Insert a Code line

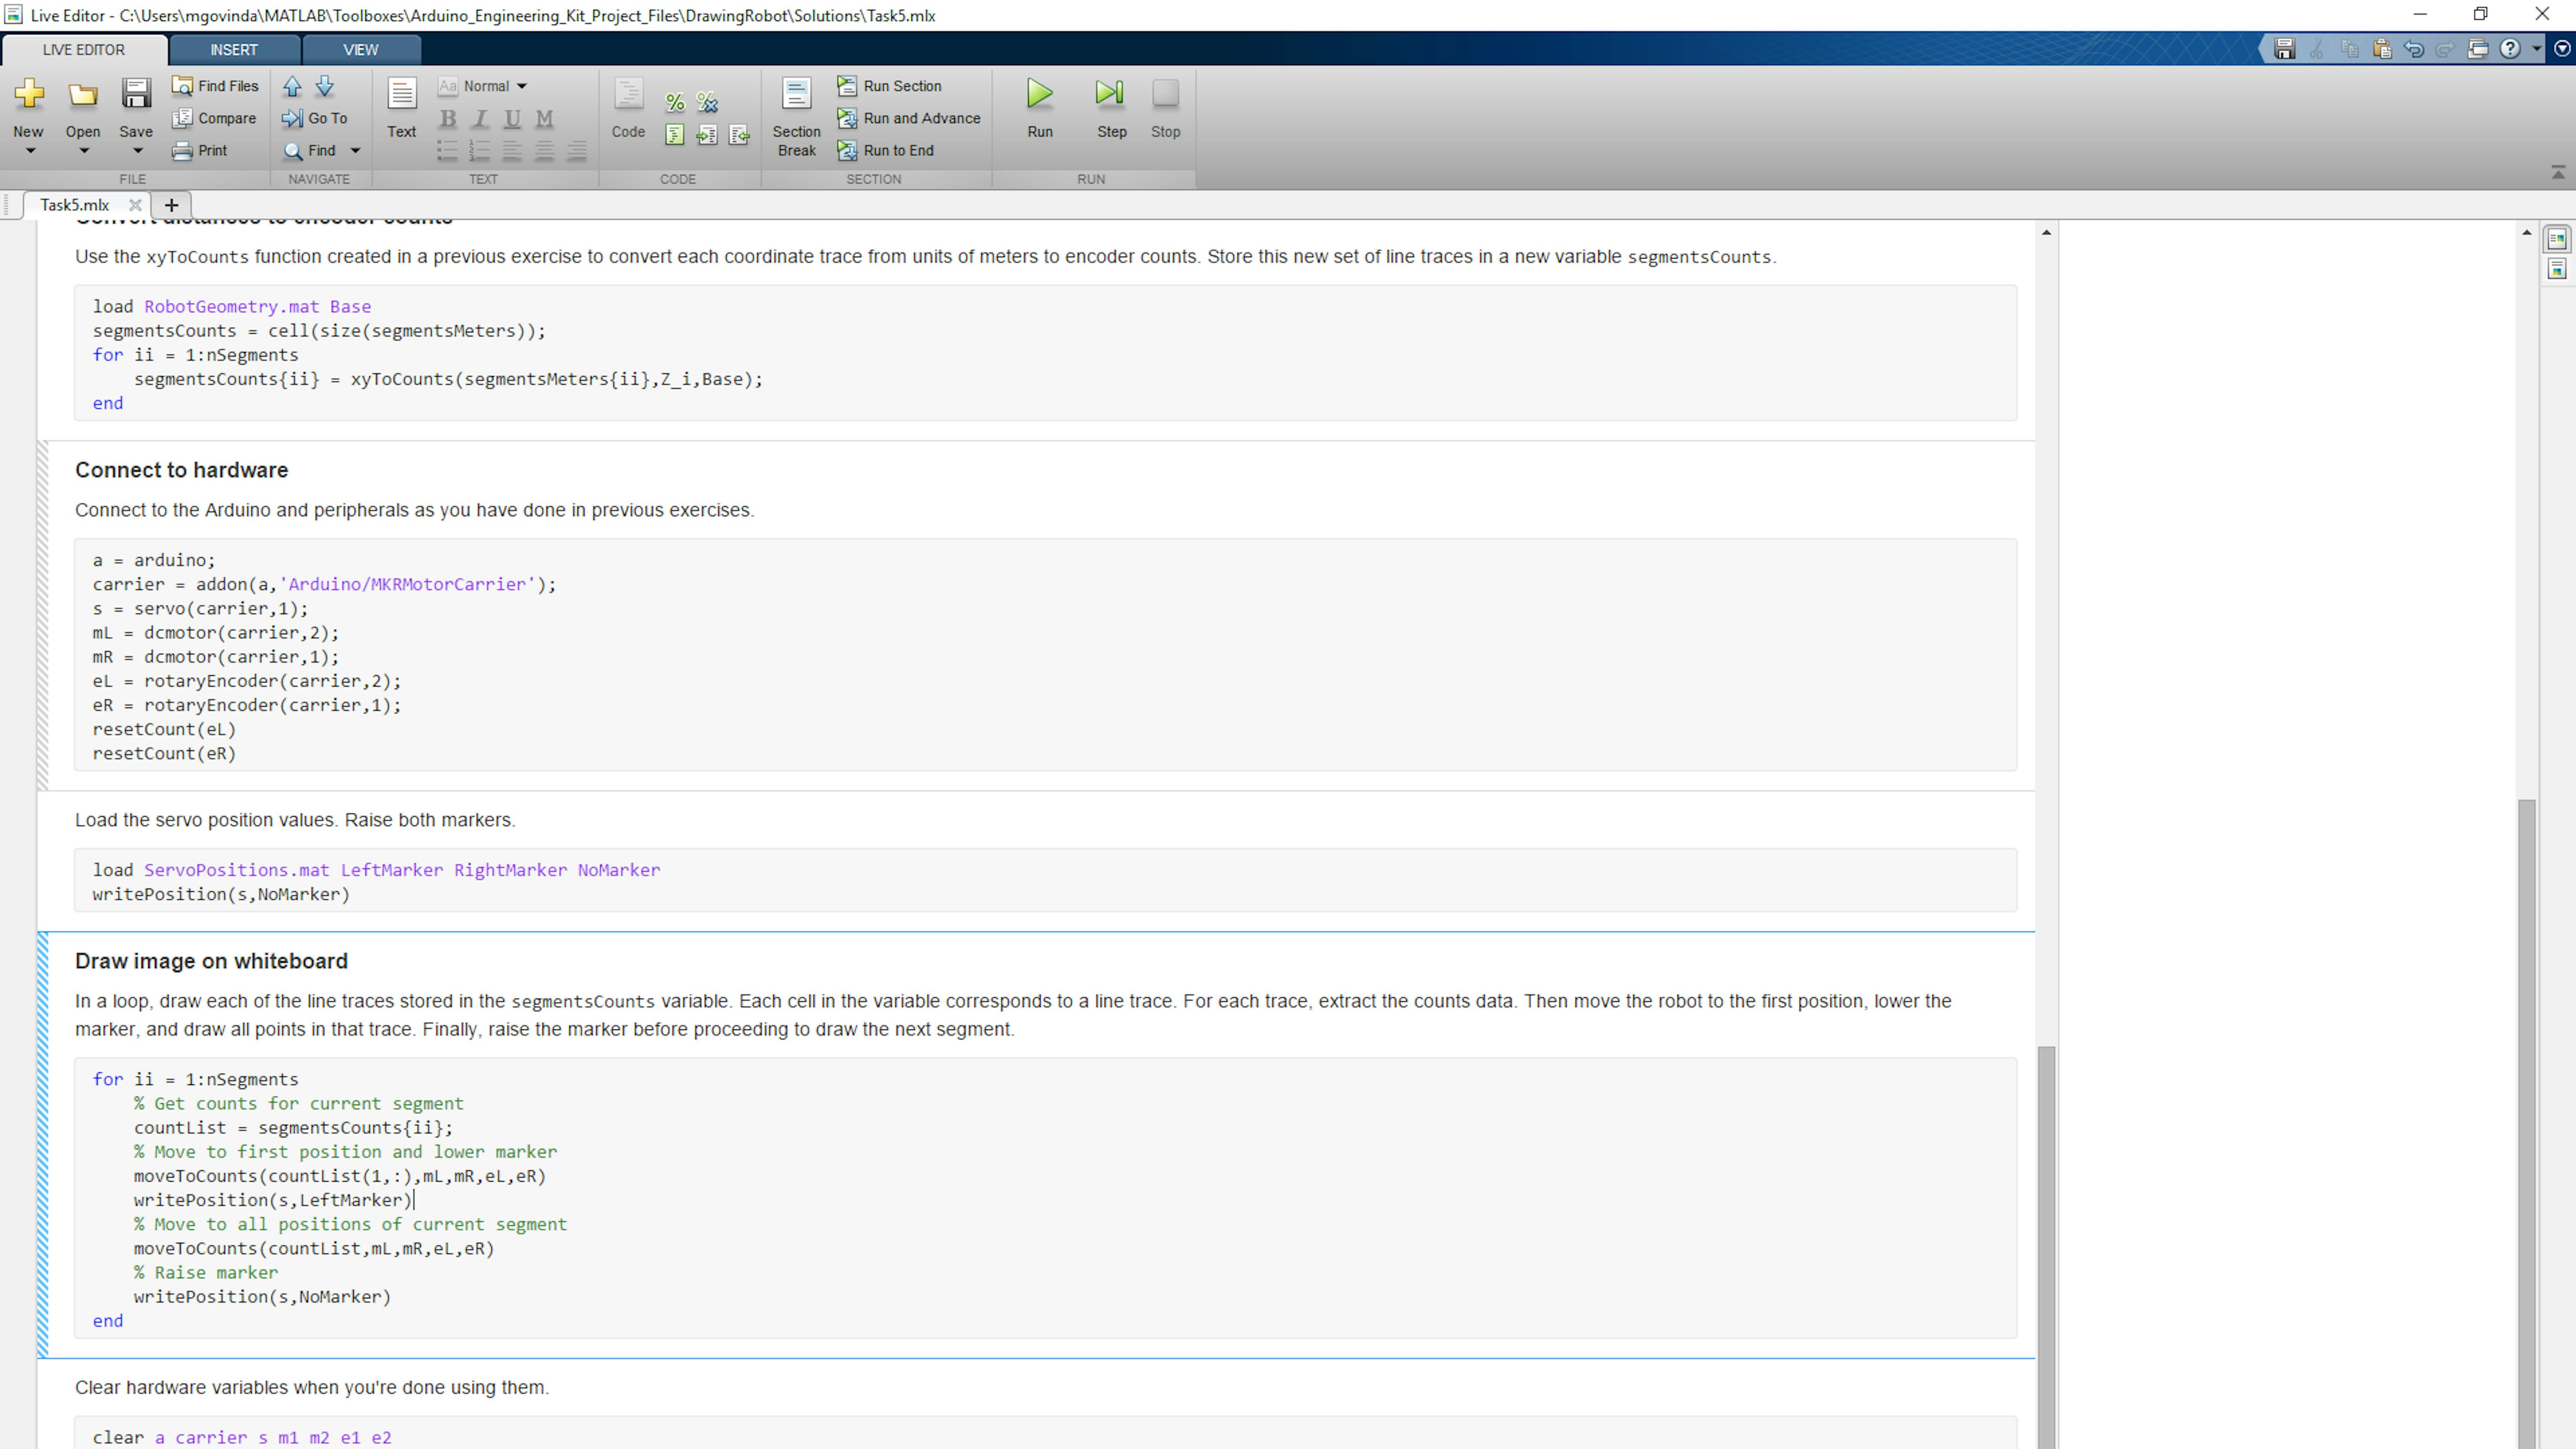[629, 108]
